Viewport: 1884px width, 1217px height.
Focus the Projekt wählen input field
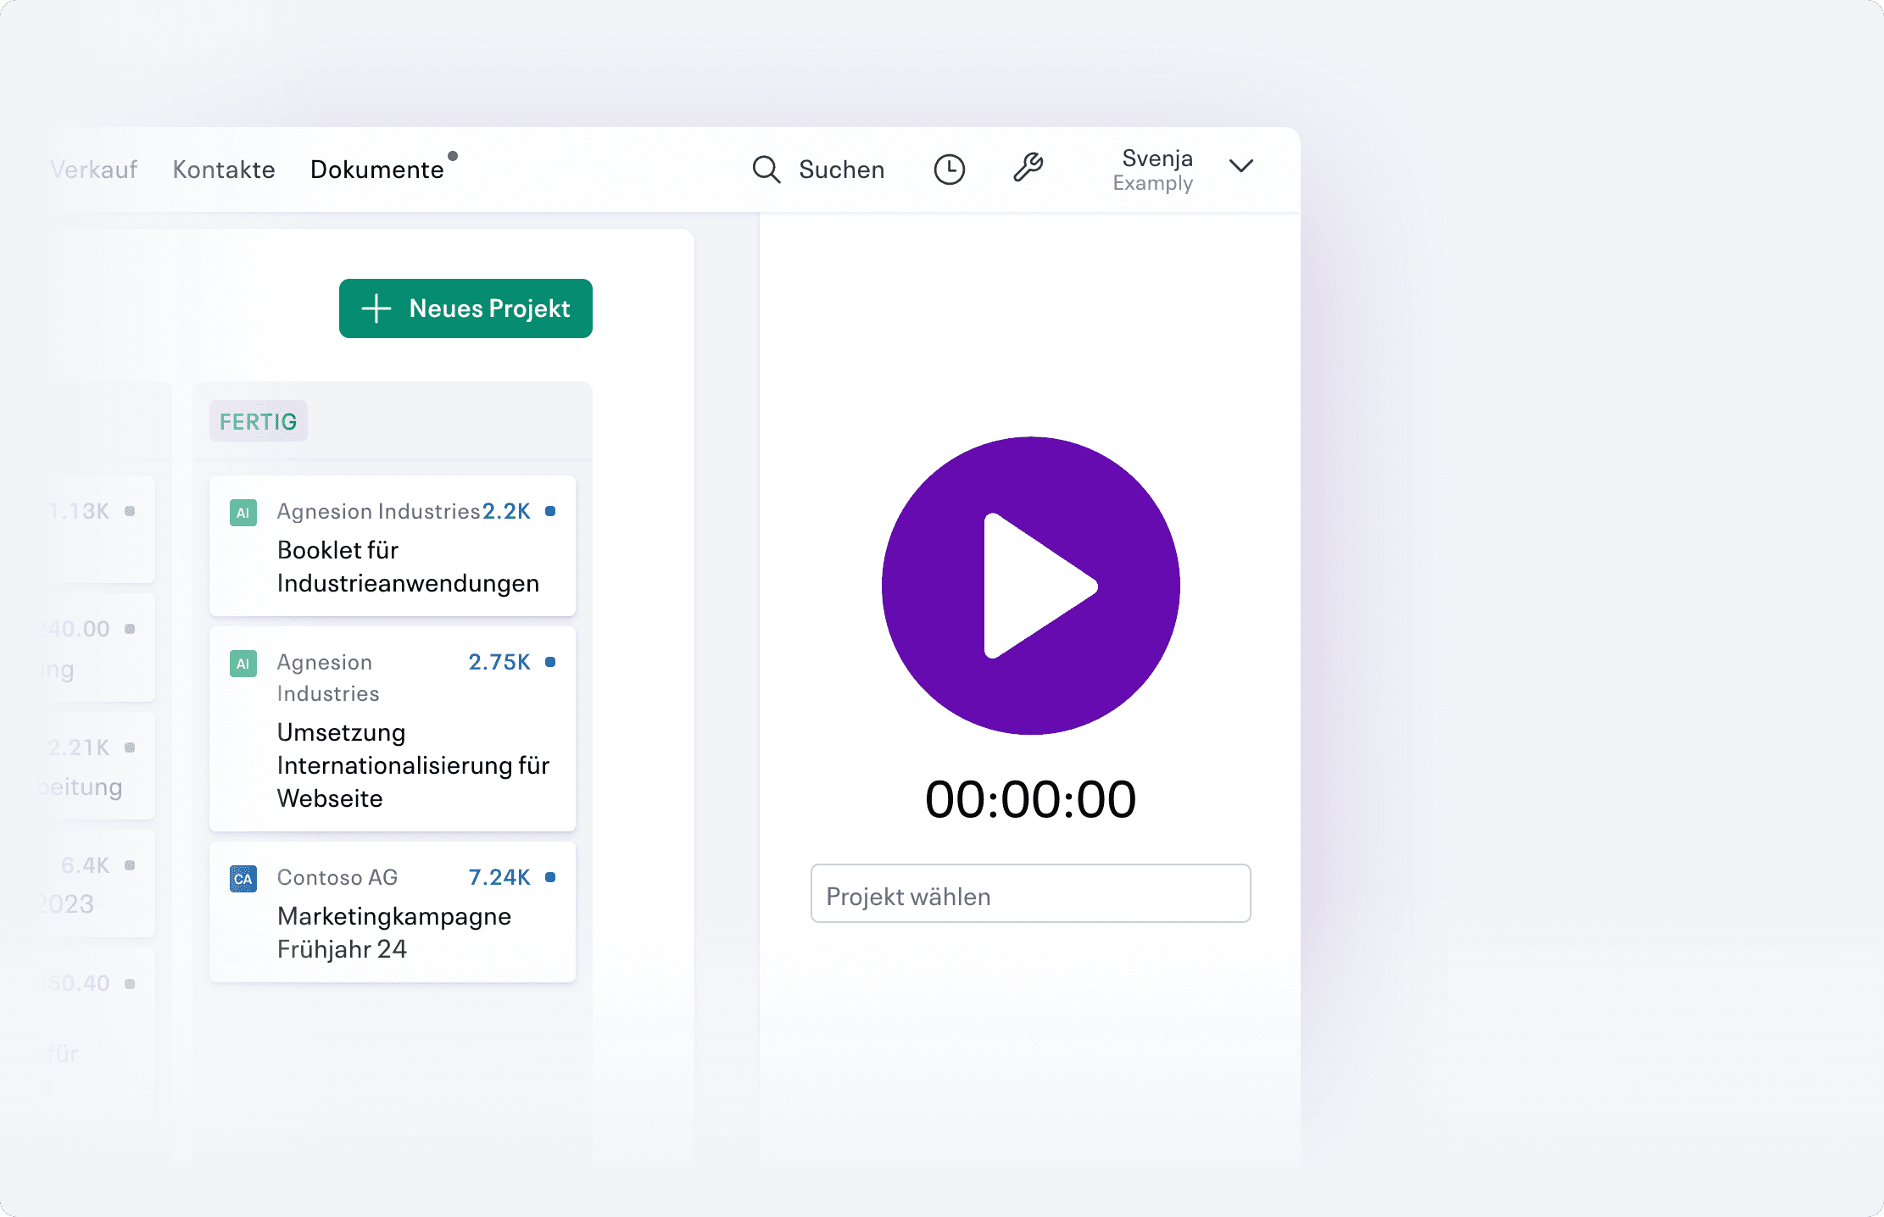coord(1030,893)
